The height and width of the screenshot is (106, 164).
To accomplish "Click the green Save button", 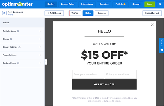I will pos(149,4).
